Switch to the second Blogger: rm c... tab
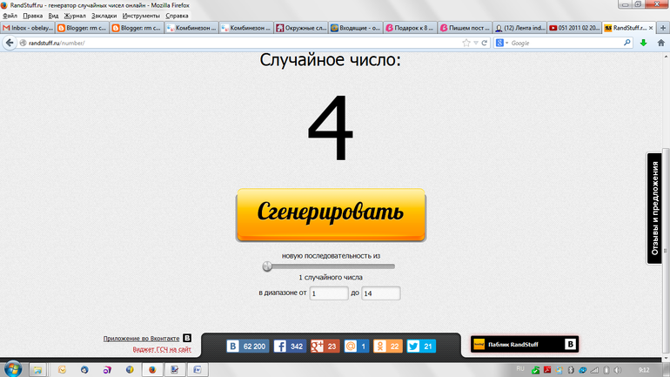The image size is (670, 377). (x=137, y=28)
